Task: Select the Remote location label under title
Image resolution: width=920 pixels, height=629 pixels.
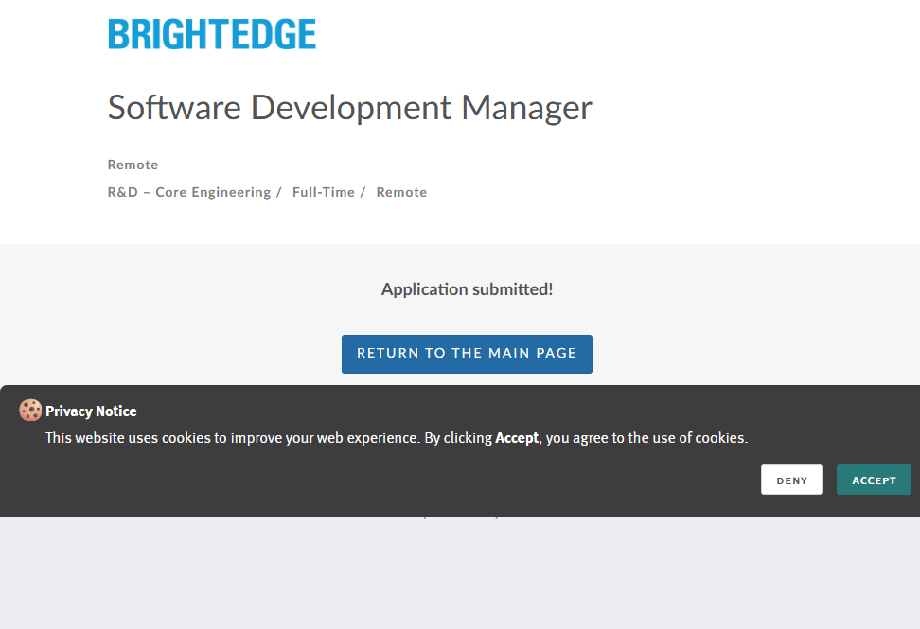Action: click(133, 165)
